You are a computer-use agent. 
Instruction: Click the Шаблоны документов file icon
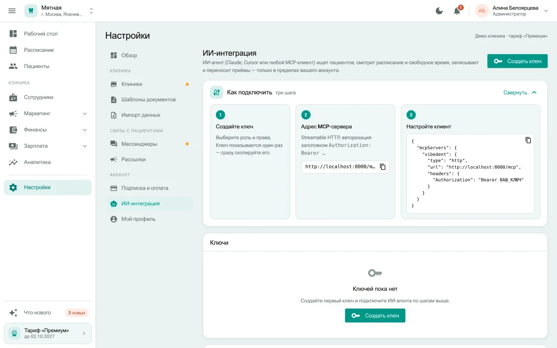pos(114,100)
